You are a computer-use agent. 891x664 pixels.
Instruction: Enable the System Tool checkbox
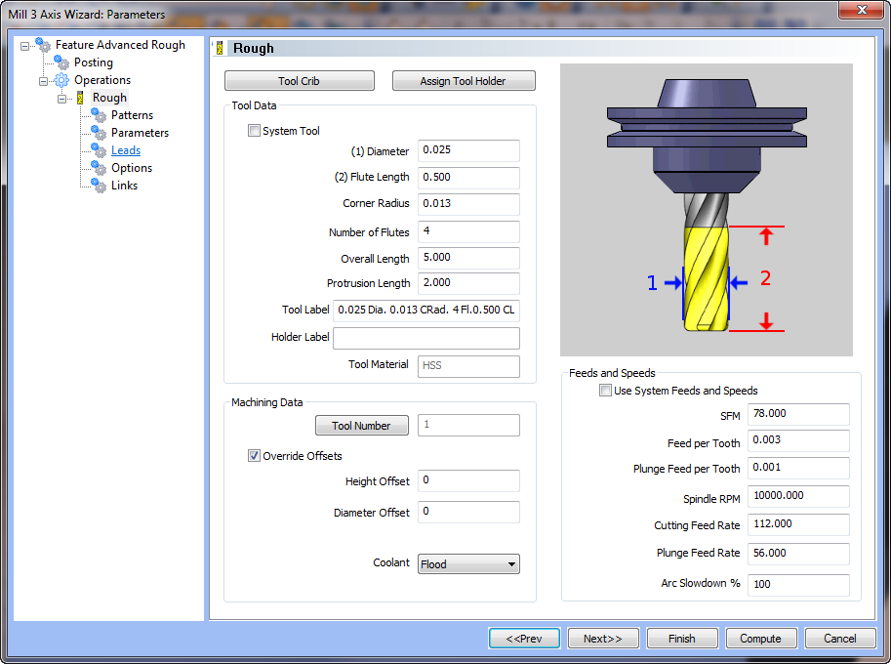pyautogui.click(x=254, y=130)
